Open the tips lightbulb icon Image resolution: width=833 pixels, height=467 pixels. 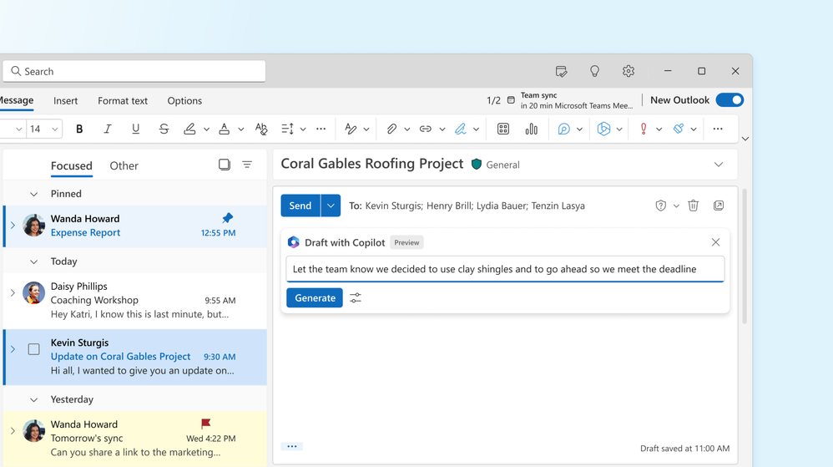[x=594, y=71]
